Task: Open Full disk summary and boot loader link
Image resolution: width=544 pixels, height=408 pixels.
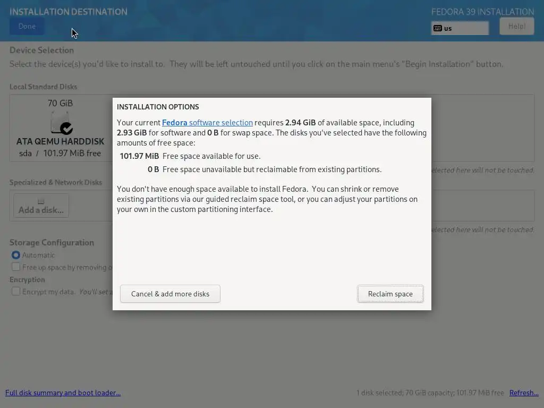Action: coord(63,393)
